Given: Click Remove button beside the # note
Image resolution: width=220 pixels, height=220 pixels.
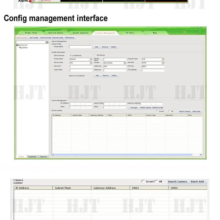Looking at the screenshot, I should [106, 75].
